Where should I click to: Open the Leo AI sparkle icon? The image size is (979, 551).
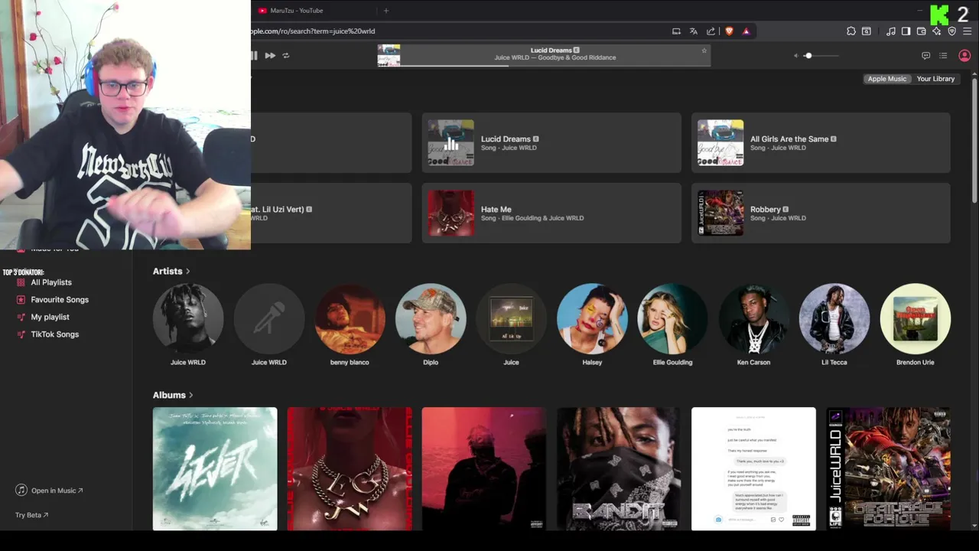tap(937, 31)
